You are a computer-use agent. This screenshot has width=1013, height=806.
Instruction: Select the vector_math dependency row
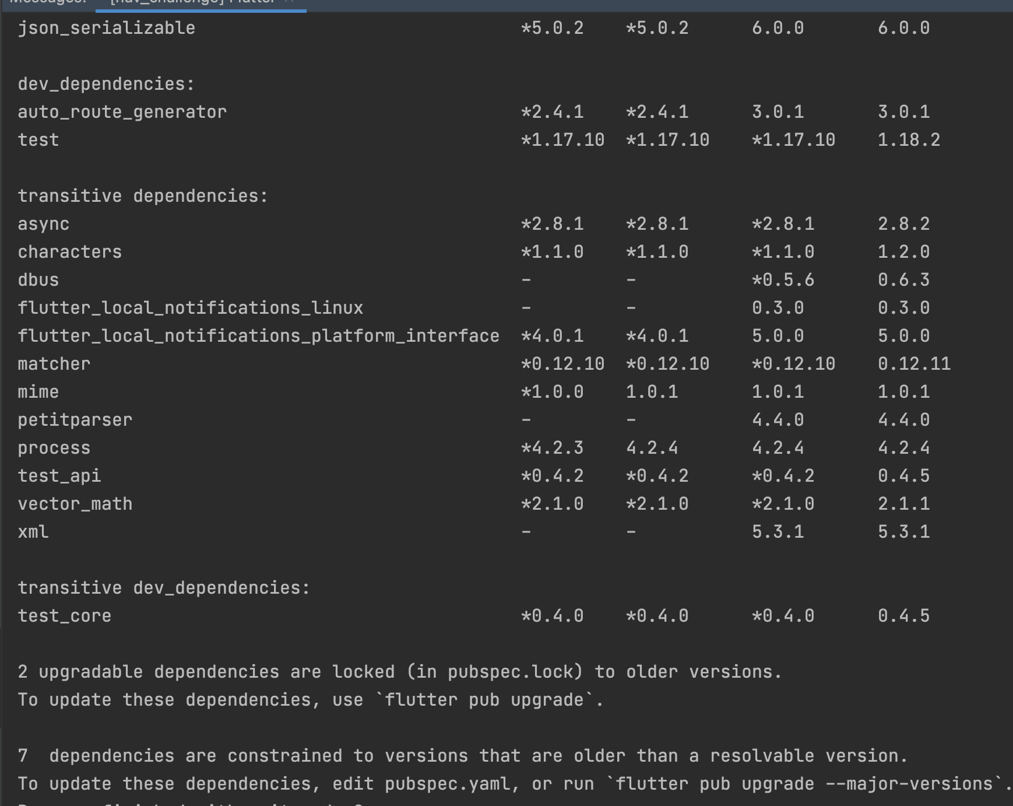75,503
